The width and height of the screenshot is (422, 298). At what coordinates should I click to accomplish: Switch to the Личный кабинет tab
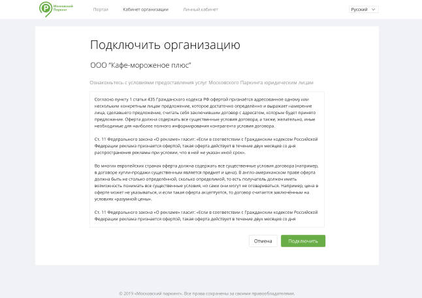pyautogui.click(x=201, y=10)
